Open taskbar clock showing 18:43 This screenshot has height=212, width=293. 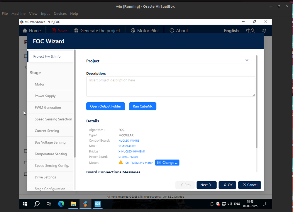250,204
